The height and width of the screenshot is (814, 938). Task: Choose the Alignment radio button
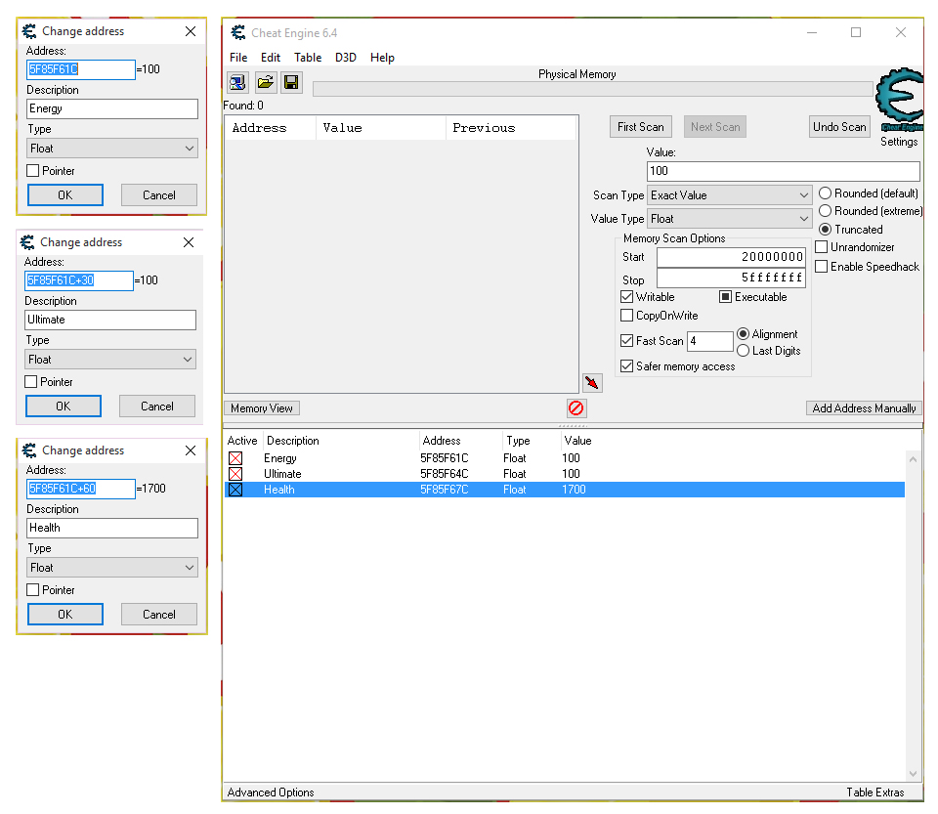743,334
